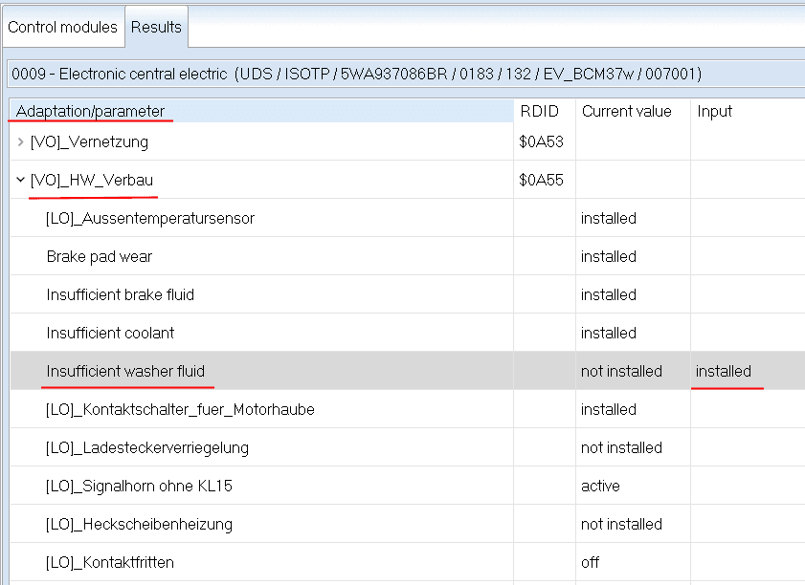Switch to the Control modules tab
Image resolution: width=805 pixels, height=585 pixels.
pyautogui.click(x=62, y=27)
